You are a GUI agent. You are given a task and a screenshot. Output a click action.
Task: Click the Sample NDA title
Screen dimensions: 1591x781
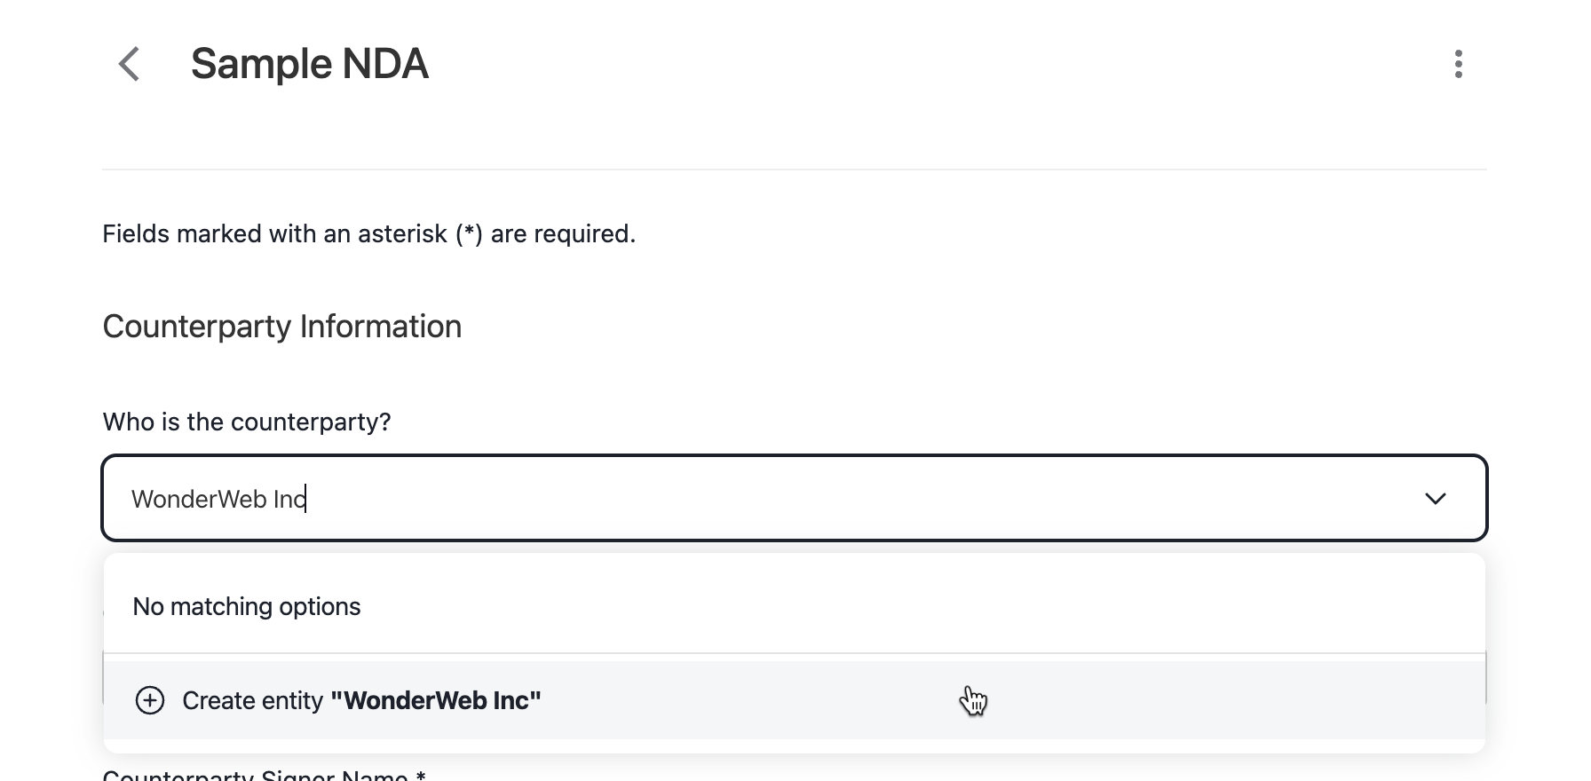(x=309, y=63)
